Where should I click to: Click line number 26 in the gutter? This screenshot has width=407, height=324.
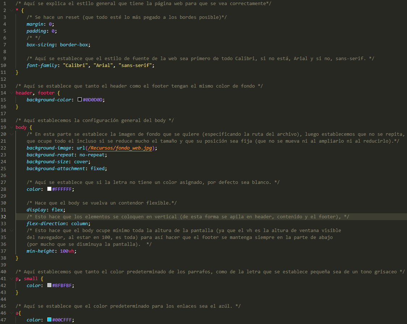click(x=3, y=176)
